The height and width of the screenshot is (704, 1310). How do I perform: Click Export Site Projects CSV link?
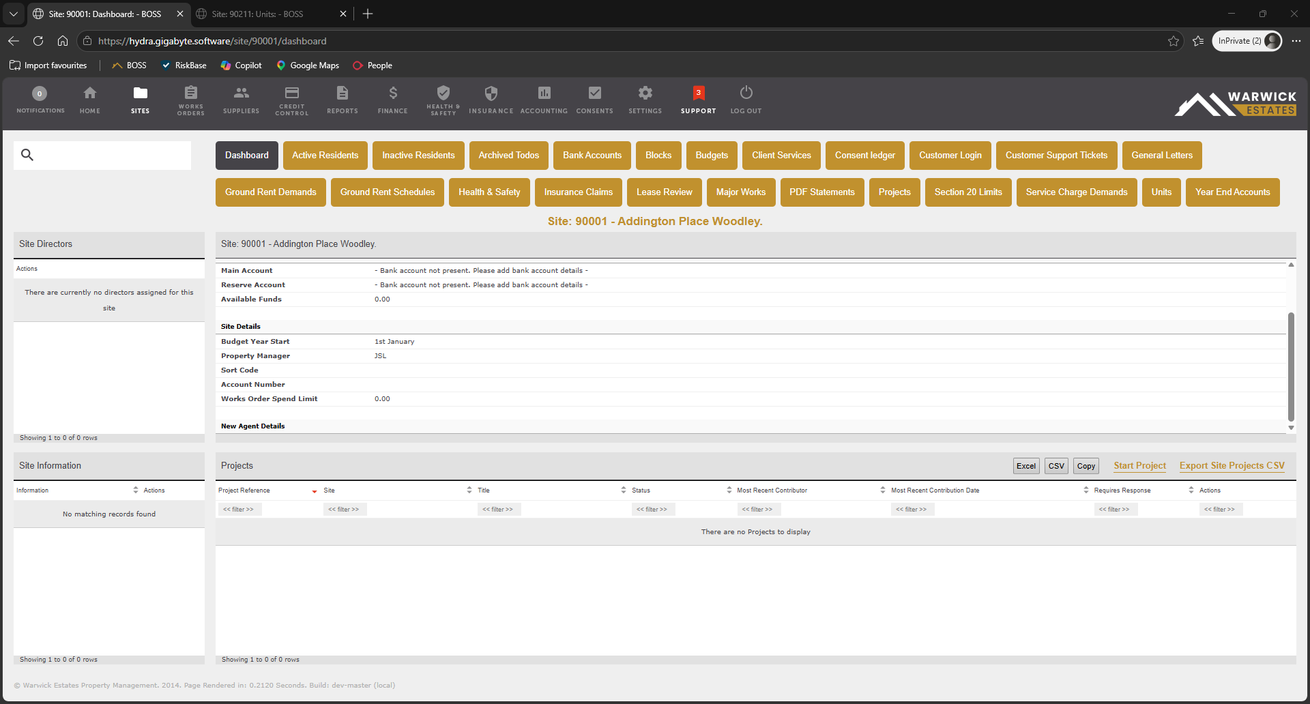tap(1232, 466)
